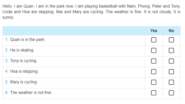Check Yes for 'Quan is in the park'
Viewport: 185px width, 104px height.
[x=153, y=40]
